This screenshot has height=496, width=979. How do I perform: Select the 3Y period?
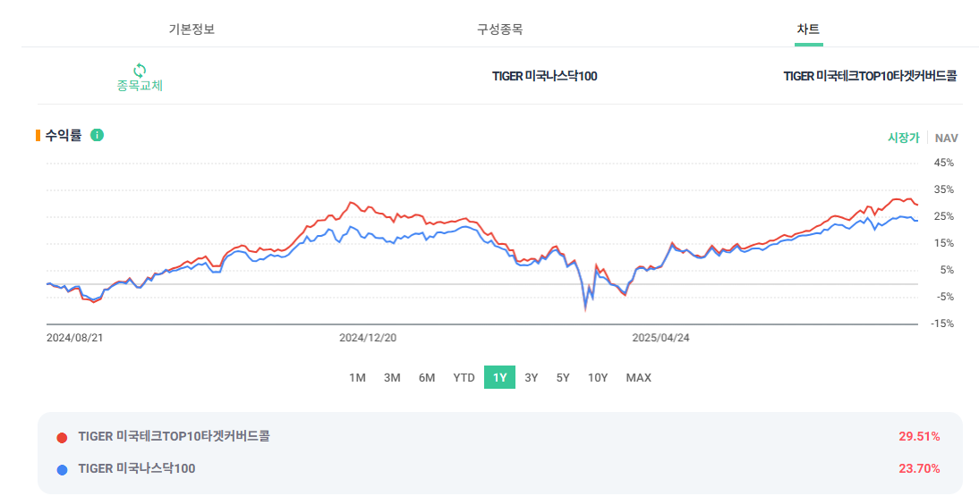pos(532,377)
